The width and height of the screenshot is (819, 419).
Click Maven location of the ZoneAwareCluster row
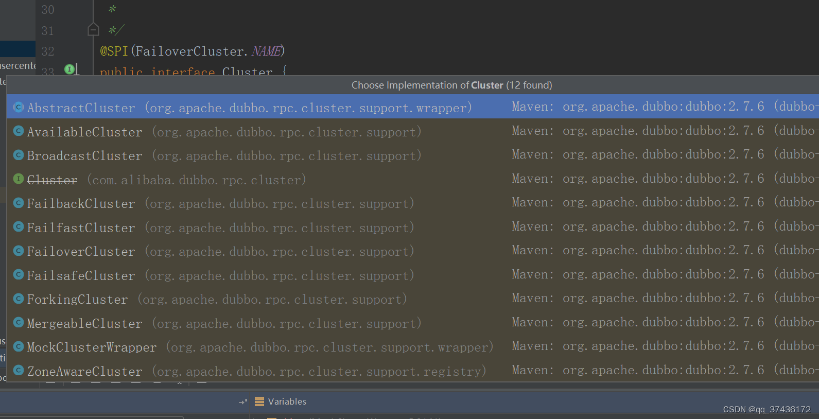coord(665,370)
